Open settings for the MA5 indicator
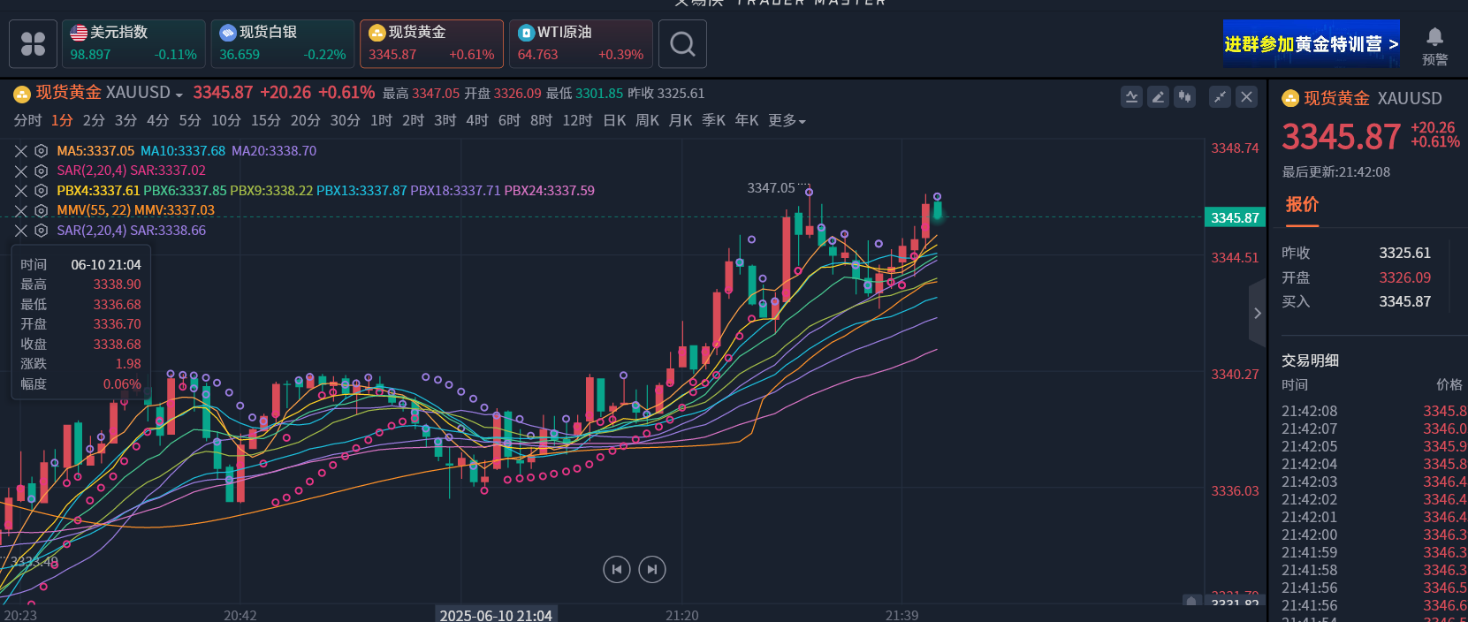 [x=41, y=151]
